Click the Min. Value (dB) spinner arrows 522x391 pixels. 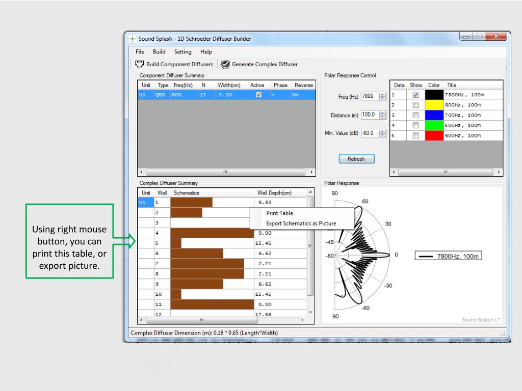[383, 133]
